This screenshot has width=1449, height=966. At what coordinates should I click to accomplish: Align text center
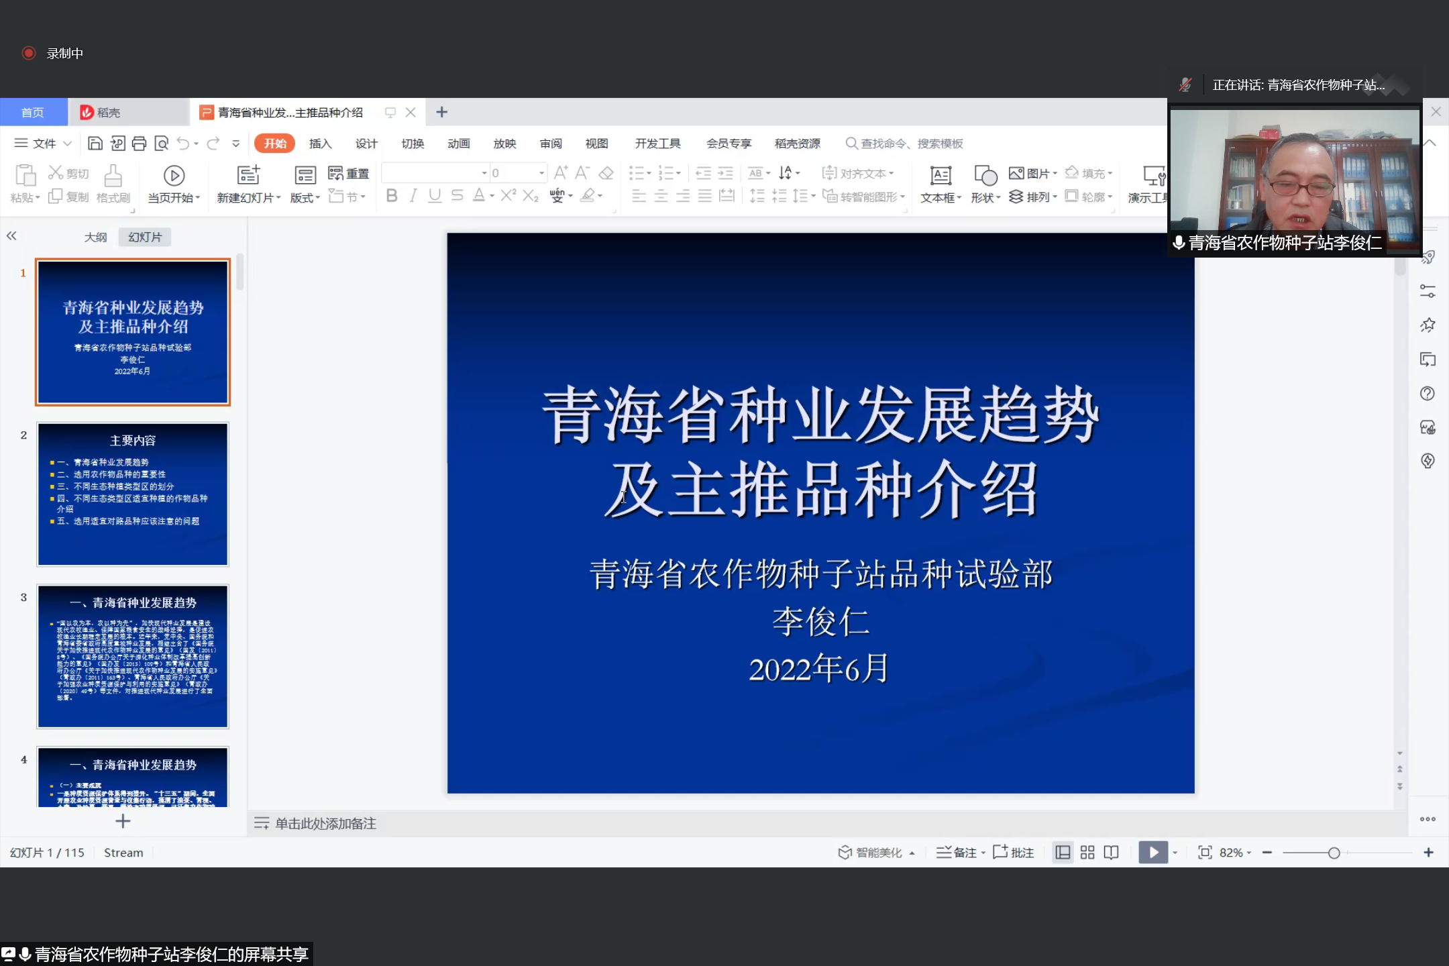(661, 196)
